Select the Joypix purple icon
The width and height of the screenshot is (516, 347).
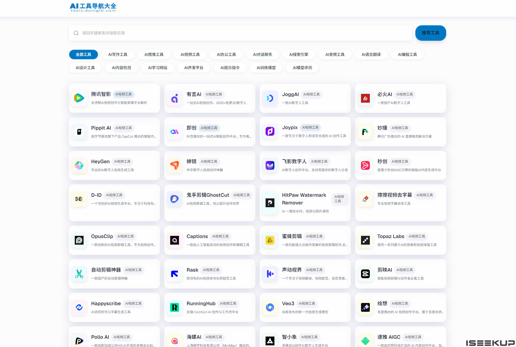coord(270,131)
